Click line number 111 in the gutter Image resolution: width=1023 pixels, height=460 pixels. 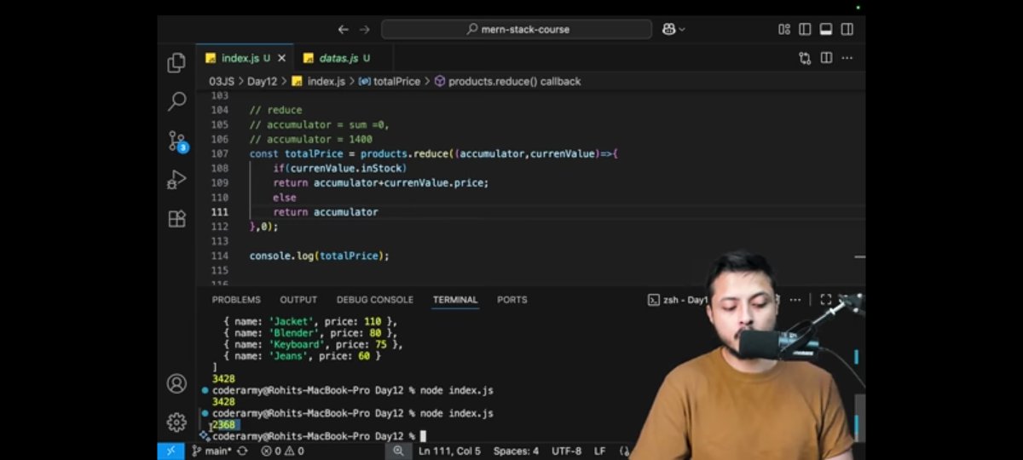tap(219, 212)
